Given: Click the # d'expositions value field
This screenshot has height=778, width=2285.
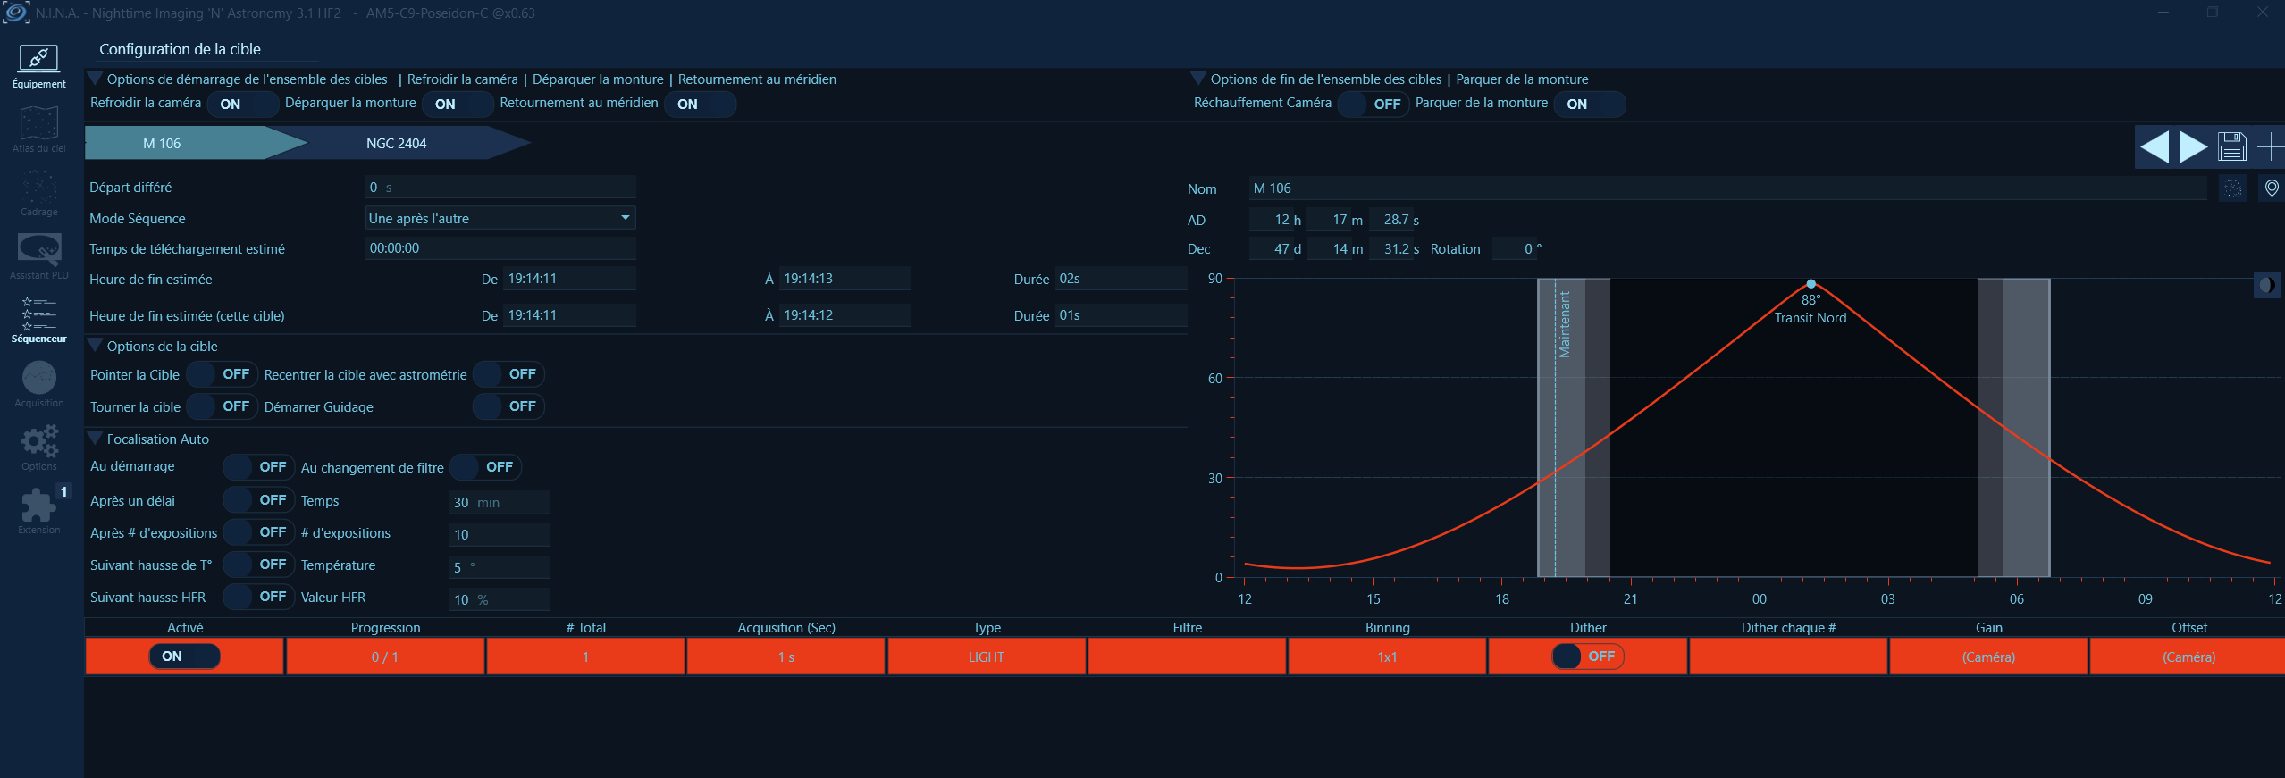Looking at the screenshot, I should point(500,534).
